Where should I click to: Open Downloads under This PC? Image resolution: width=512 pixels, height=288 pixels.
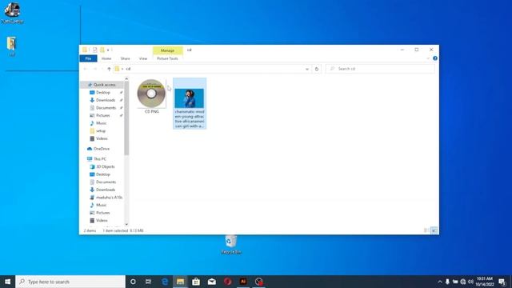coord(106,190)
